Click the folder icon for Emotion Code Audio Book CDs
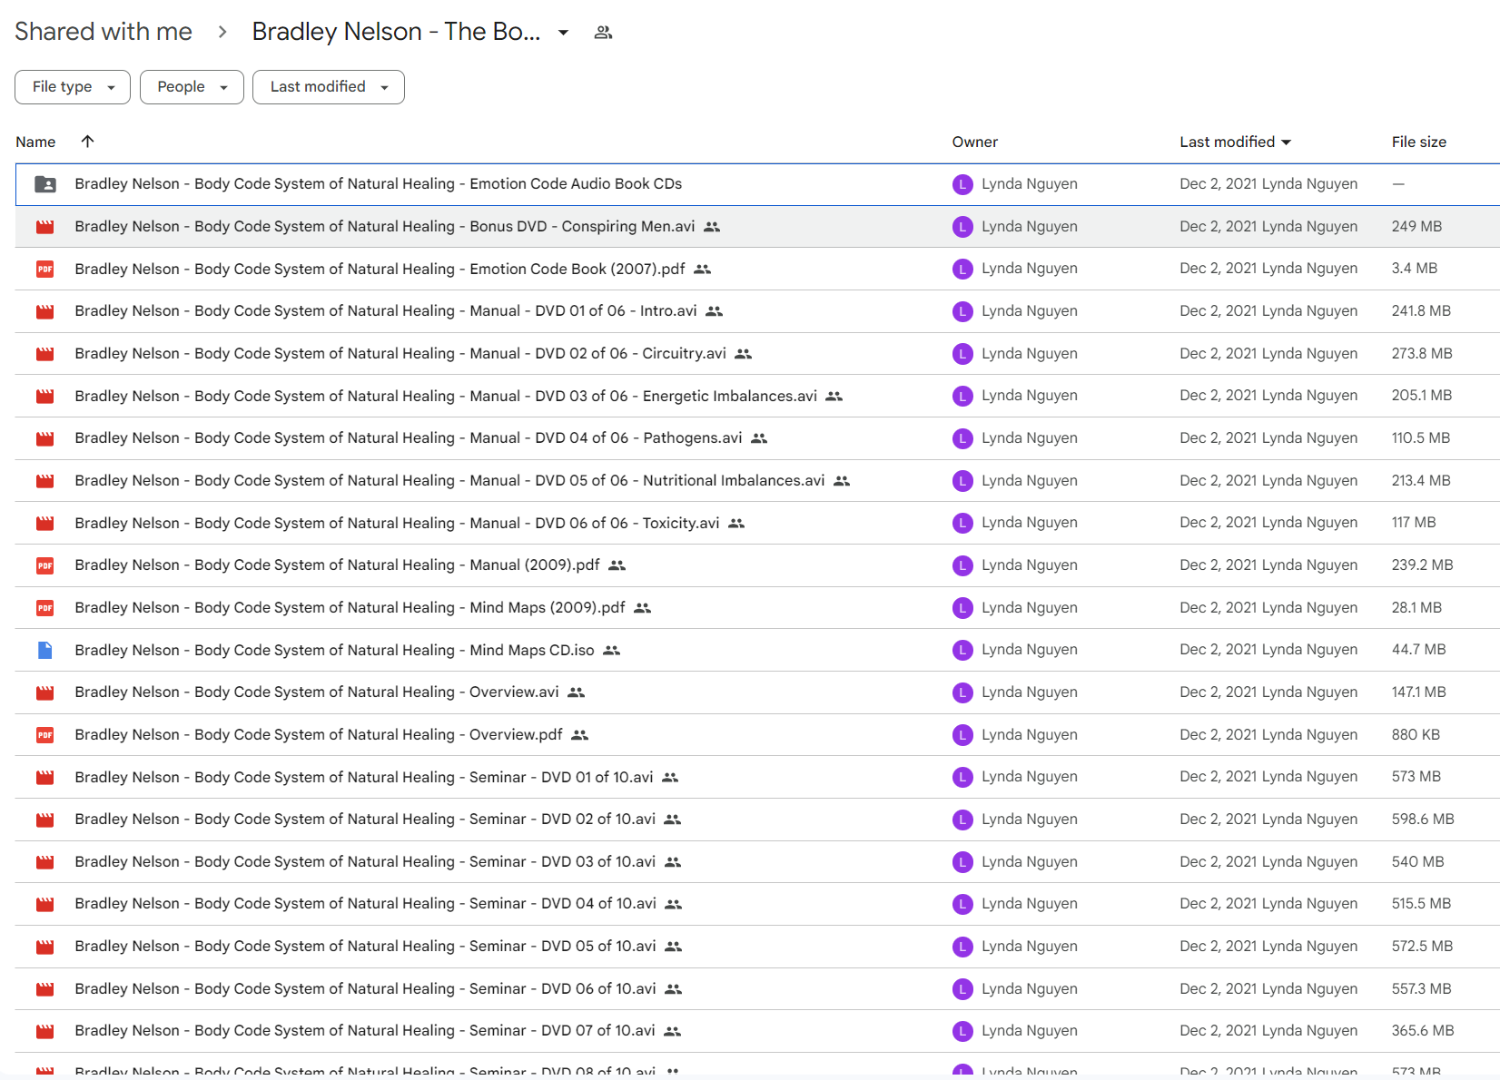Image resolution: width=1500 pixels, height=1080 pixels. (44, 184)
